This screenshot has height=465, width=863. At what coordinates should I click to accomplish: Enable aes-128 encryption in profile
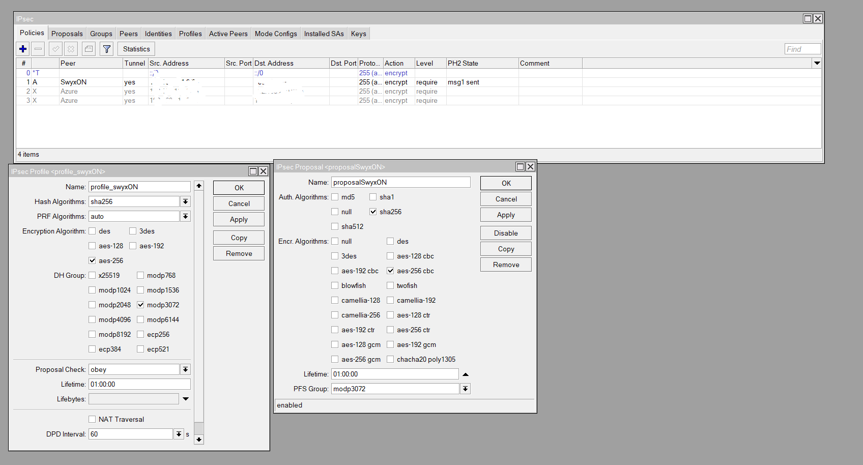[x=92, y=246]
